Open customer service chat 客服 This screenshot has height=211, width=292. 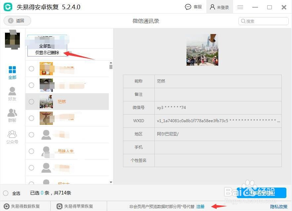click(193, 7)
